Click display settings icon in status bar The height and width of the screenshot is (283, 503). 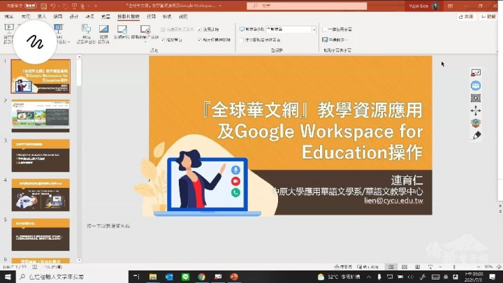pos(368,267)
